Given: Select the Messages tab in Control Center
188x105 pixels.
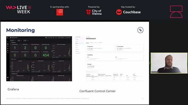Looking at the screenshot, I should point(92,43).
